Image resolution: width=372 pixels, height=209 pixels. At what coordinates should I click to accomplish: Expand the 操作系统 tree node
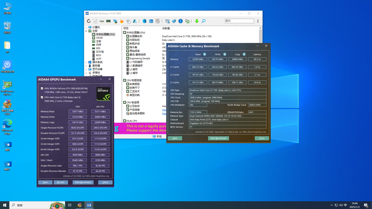click(86, 62)
